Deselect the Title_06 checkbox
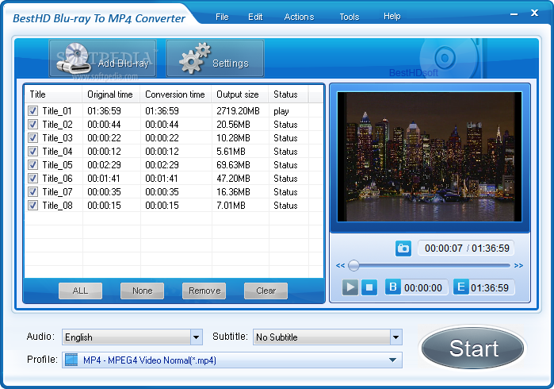 coord(32,178)
